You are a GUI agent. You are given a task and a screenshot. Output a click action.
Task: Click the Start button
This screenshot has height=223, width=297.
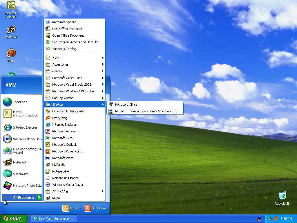(14, 219)
